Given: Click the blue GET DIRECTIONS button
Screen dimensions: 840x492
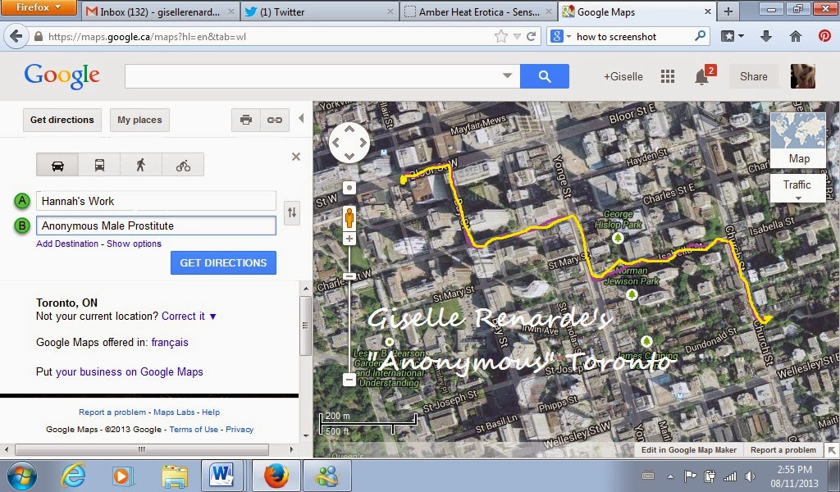Looking at the screenshot, I should 223,263.
